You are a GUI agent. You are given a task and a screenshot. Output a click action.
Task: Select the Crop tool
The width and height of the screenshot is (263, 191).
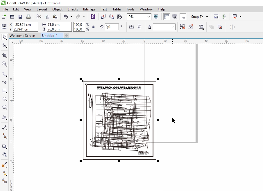[x=4, y=56]
